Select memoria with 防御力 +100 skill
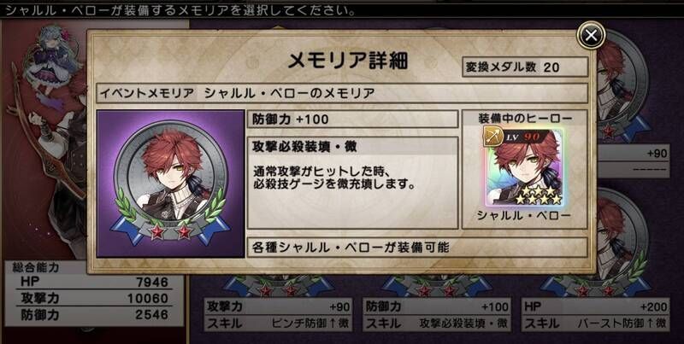 tap(437, 314)
